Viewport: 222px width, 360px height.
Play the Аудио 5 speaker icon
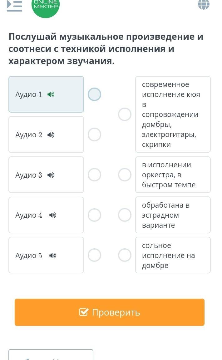(x=52, y=256)
